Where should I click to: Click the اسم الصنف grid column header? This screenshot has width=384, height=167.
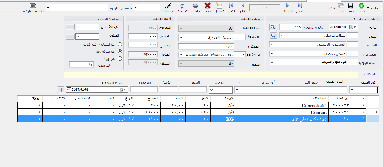282,98
